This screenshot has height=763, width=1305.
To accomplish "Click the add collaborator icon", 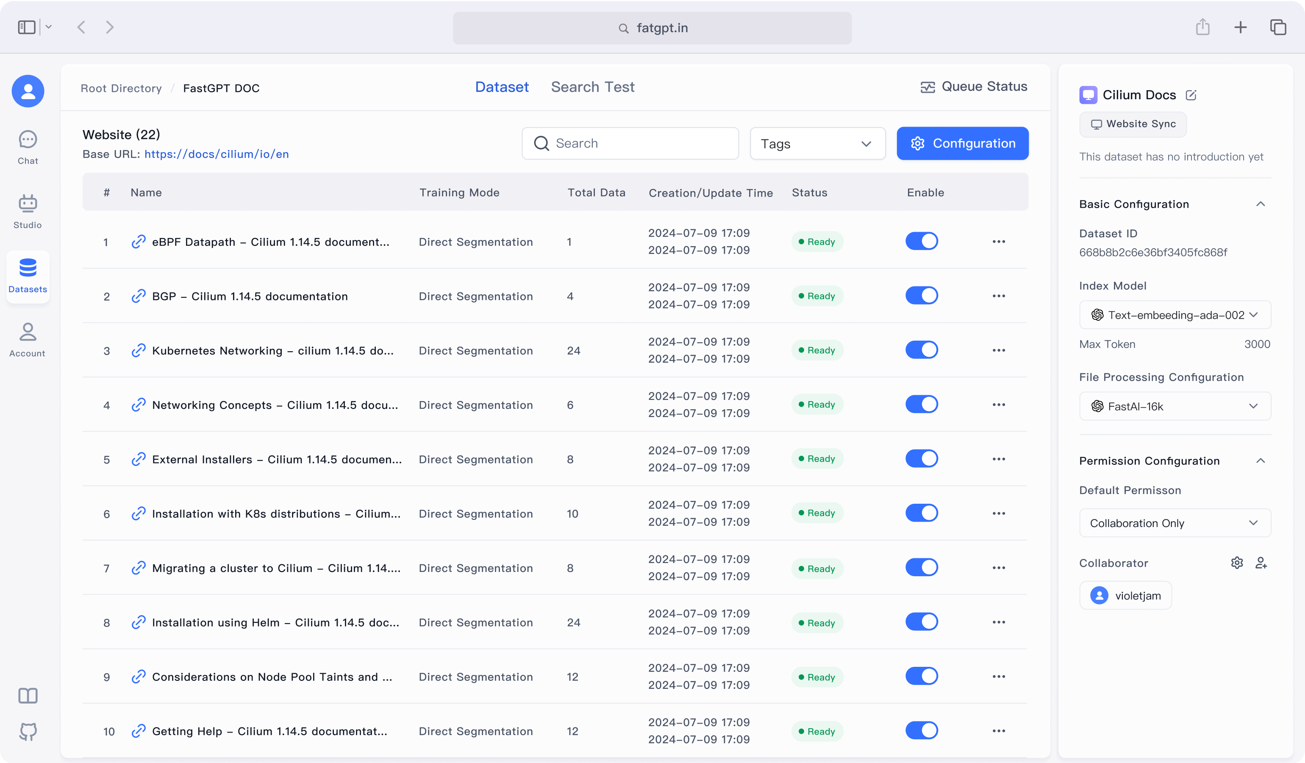I will (x=1261, y=563).
